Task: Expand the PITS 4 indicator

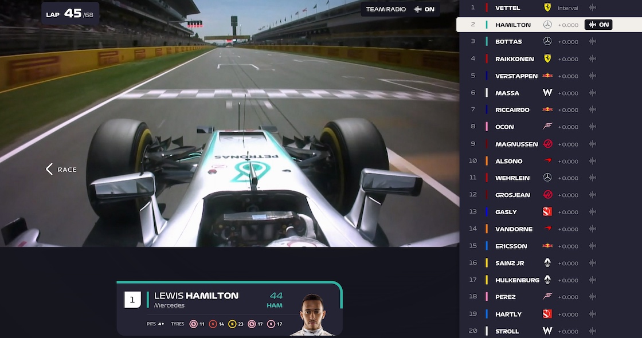Action: (x=155, y=324)
